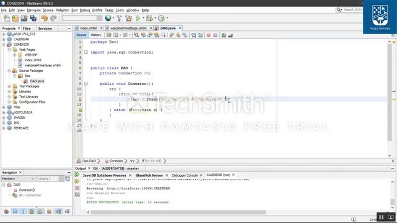Screen dimensions: 397x223
Task: Toggle Show Inner Classes in Navigator
Action: 40,211
